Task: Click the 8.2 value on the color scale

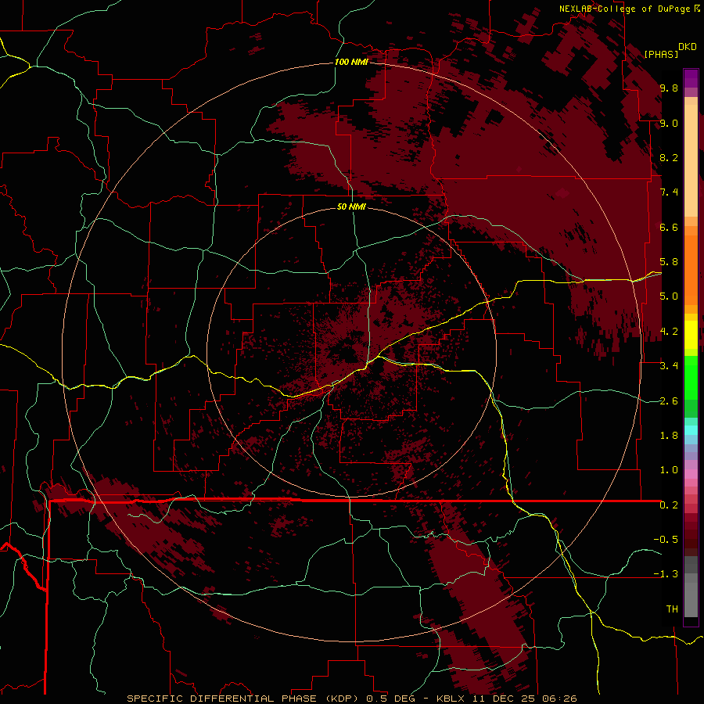Action: tap(669, 157)
